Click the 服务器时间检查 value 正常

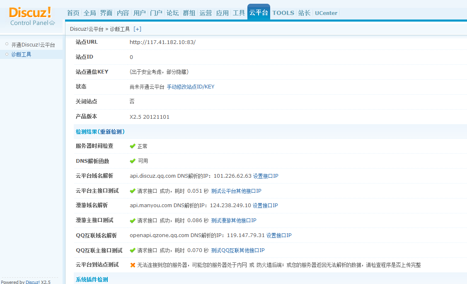(143, 146)
